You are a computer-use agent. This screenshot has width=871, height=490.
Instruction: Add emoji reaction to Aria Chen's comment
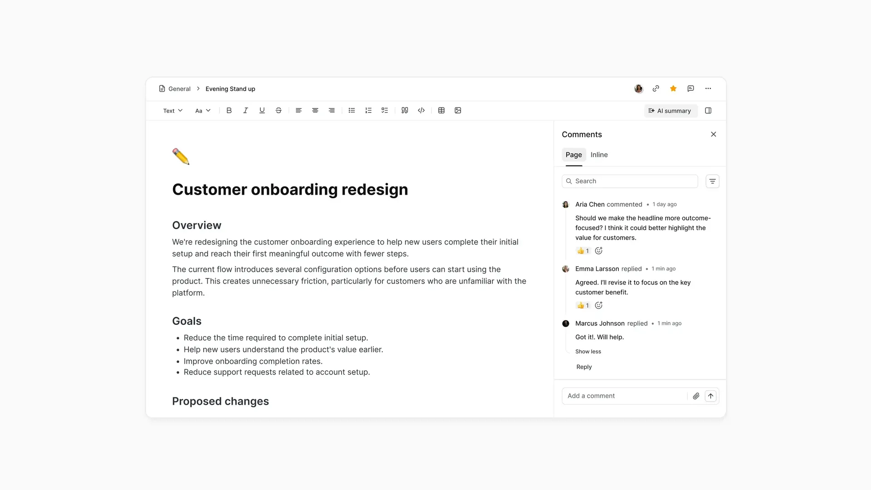coord(599,251)
